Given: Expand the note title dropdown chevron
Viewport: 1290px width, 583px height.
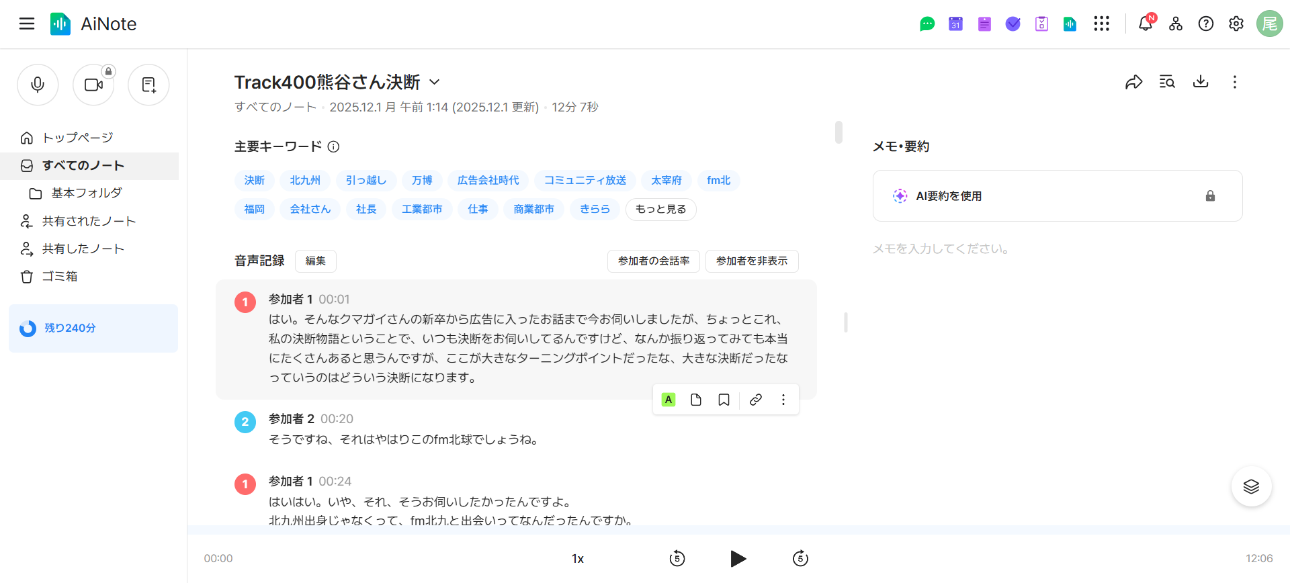Looking at the screenshot, I should tap(435, 82).
